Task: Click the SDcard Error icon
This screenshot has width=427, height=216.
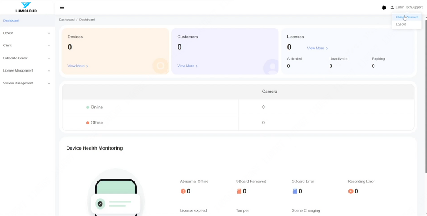Action: (295, 191)
